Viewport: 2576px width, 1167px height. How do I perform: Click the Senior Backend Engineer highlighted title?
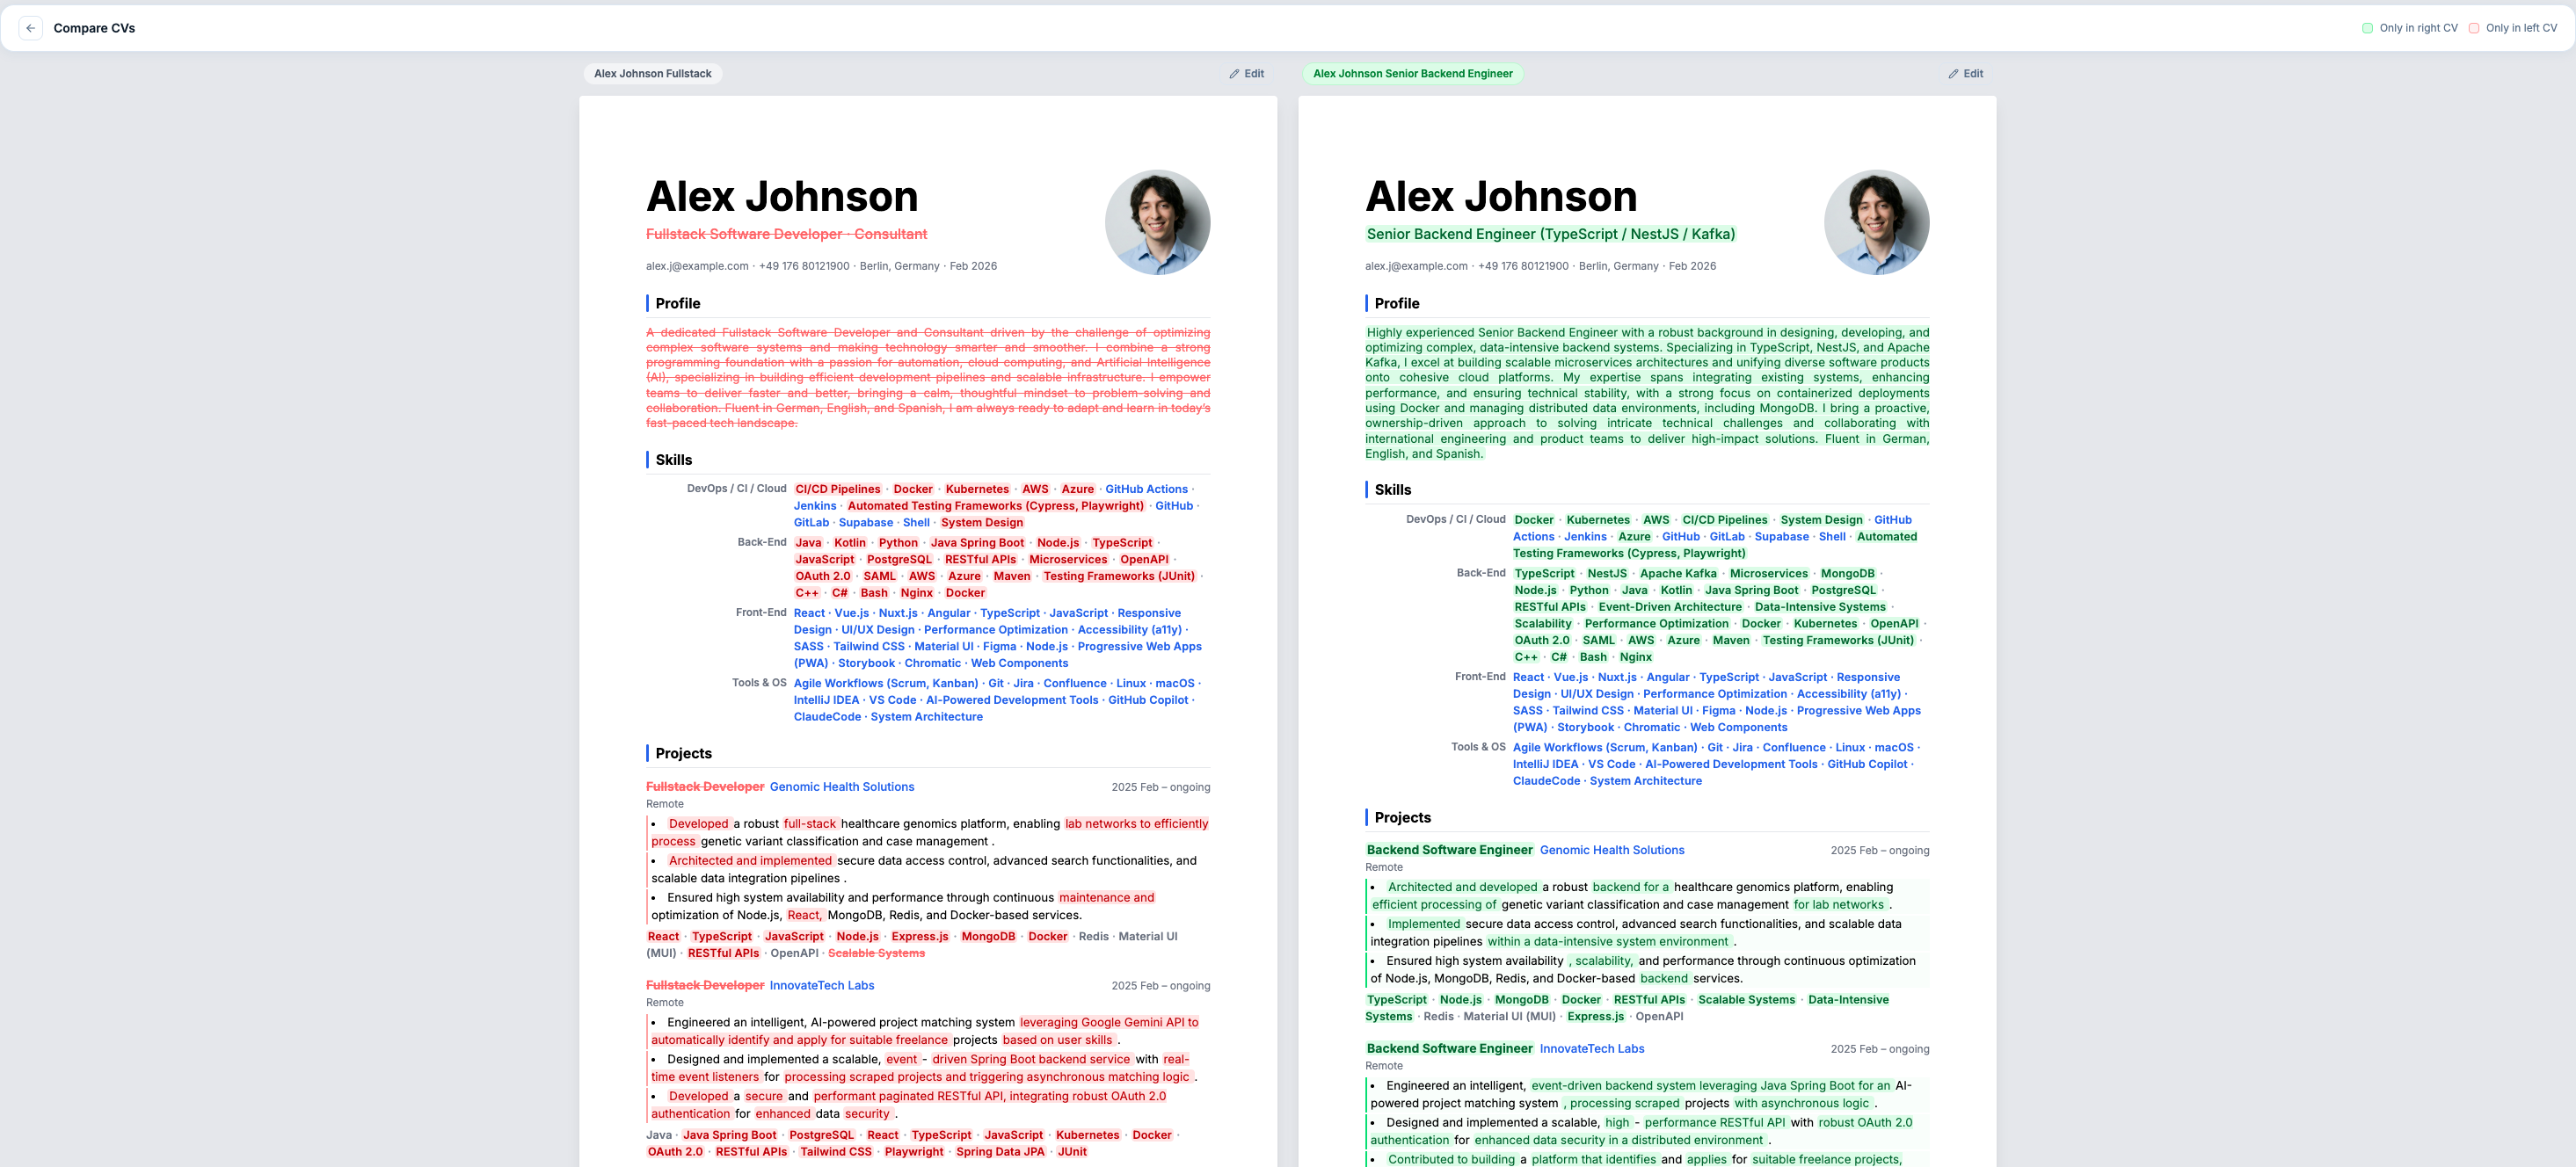click(x=1550, y=234)
